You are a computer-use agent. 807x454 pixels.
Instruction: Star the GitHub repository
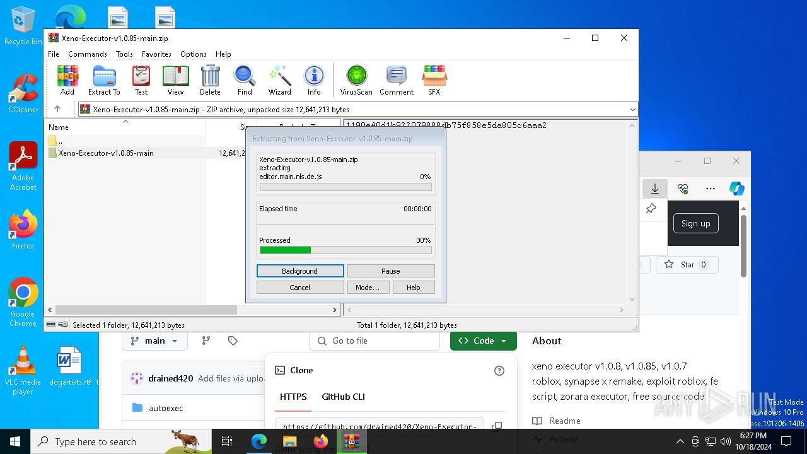(x=687, y=265)
